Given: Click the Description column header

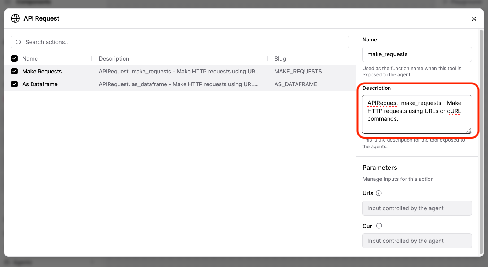Looking at the screenshot, I should pos(114,59).
